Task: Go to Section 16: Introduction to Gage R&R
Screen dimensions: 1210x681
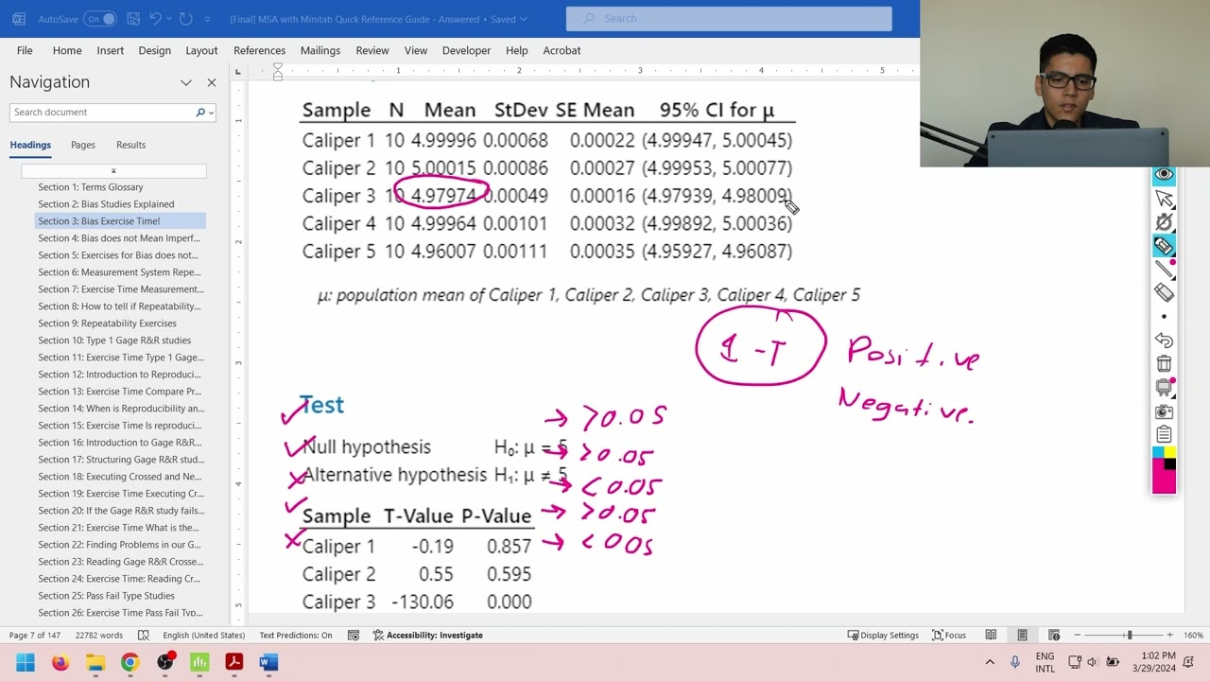Action: (120, 443)
